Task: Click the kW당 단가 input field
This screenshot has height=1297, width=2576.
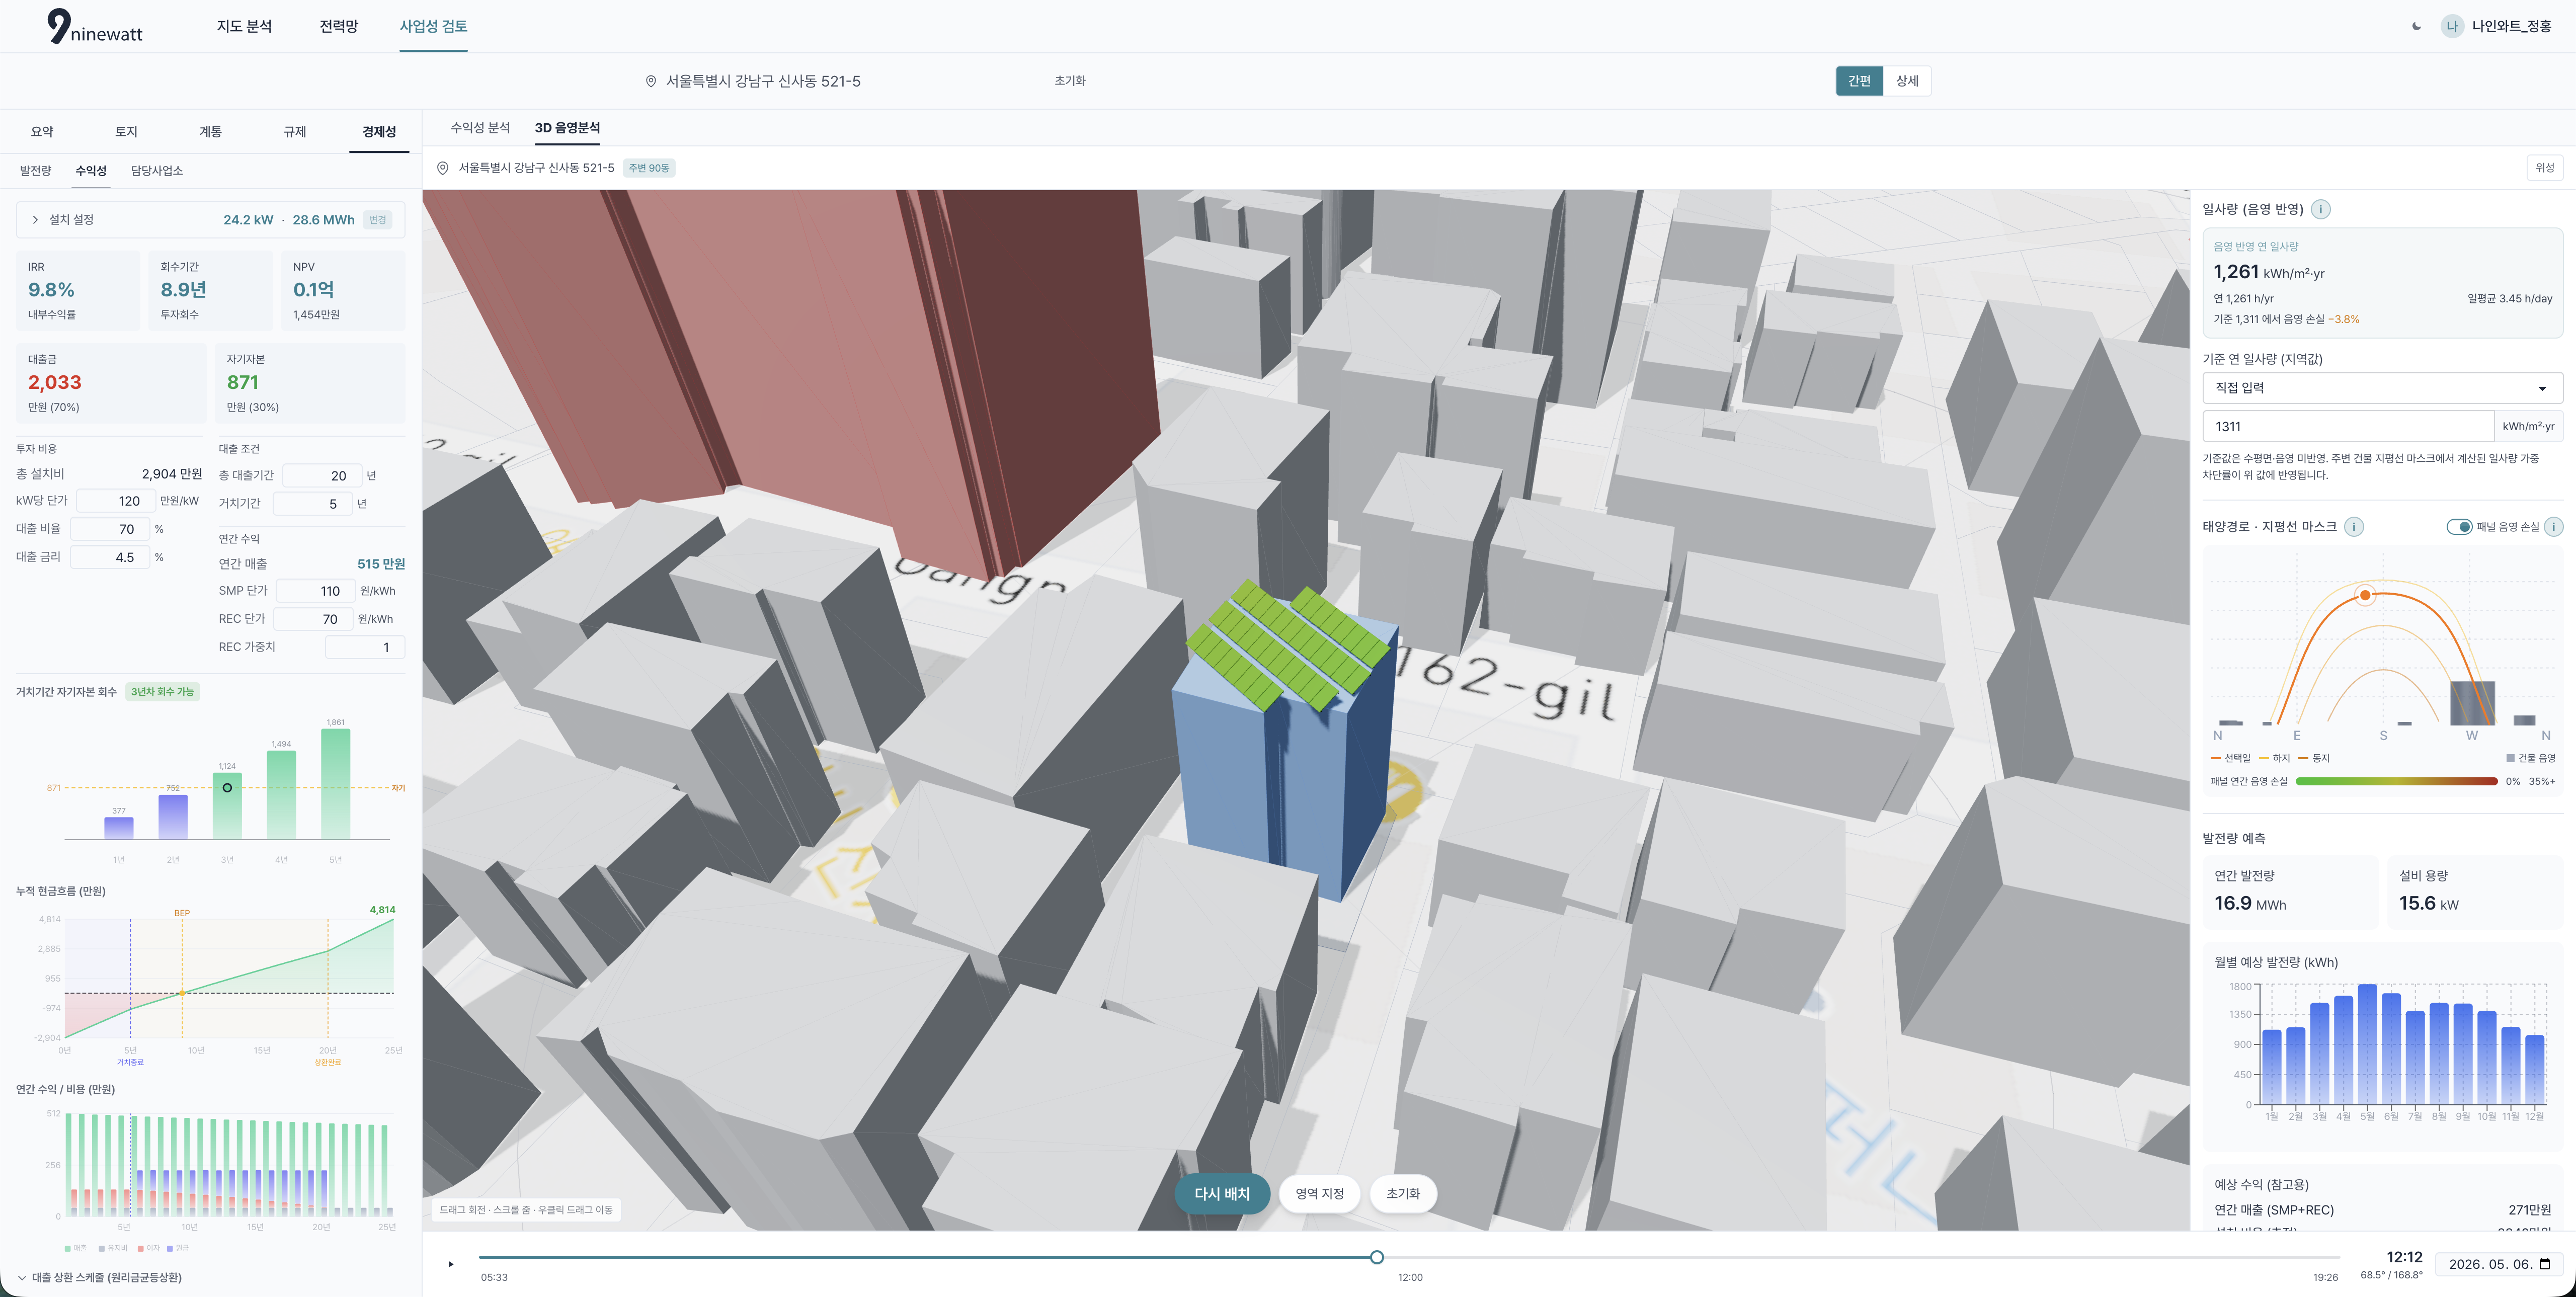Action: coord(115,501)
